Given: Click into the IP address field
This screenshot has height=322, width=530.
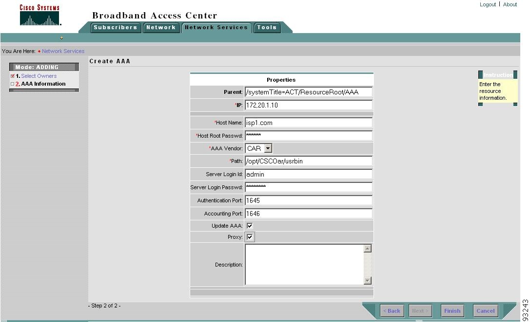Looking at the screenshot, I should 308,105.
